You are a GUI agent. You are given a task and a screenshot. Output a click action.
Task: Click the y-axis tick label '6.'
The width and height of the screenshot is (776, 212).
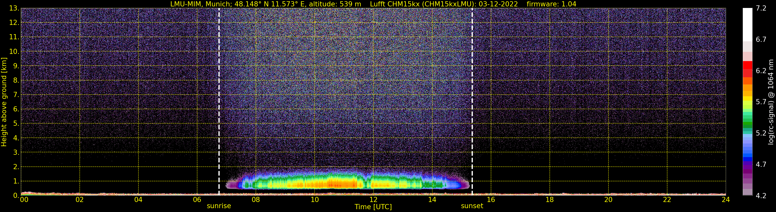point(16,109)
